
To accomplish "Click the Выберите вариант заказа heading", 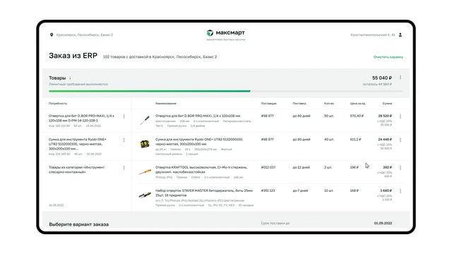I will tap(78, 224).
